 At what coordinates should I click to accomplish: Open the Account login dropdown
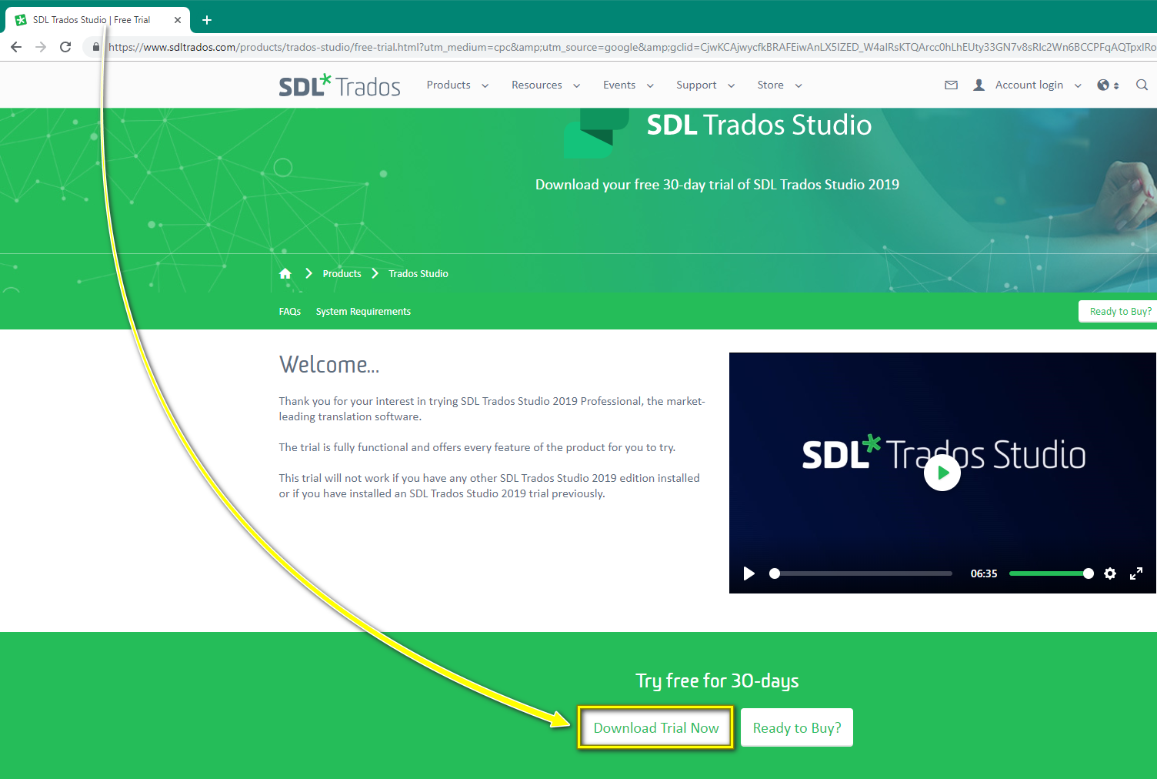click(x=1039, y=85)
